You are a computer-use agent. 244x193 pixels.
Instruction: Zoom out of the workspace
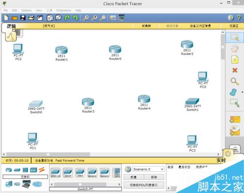(x=102, y=18)
